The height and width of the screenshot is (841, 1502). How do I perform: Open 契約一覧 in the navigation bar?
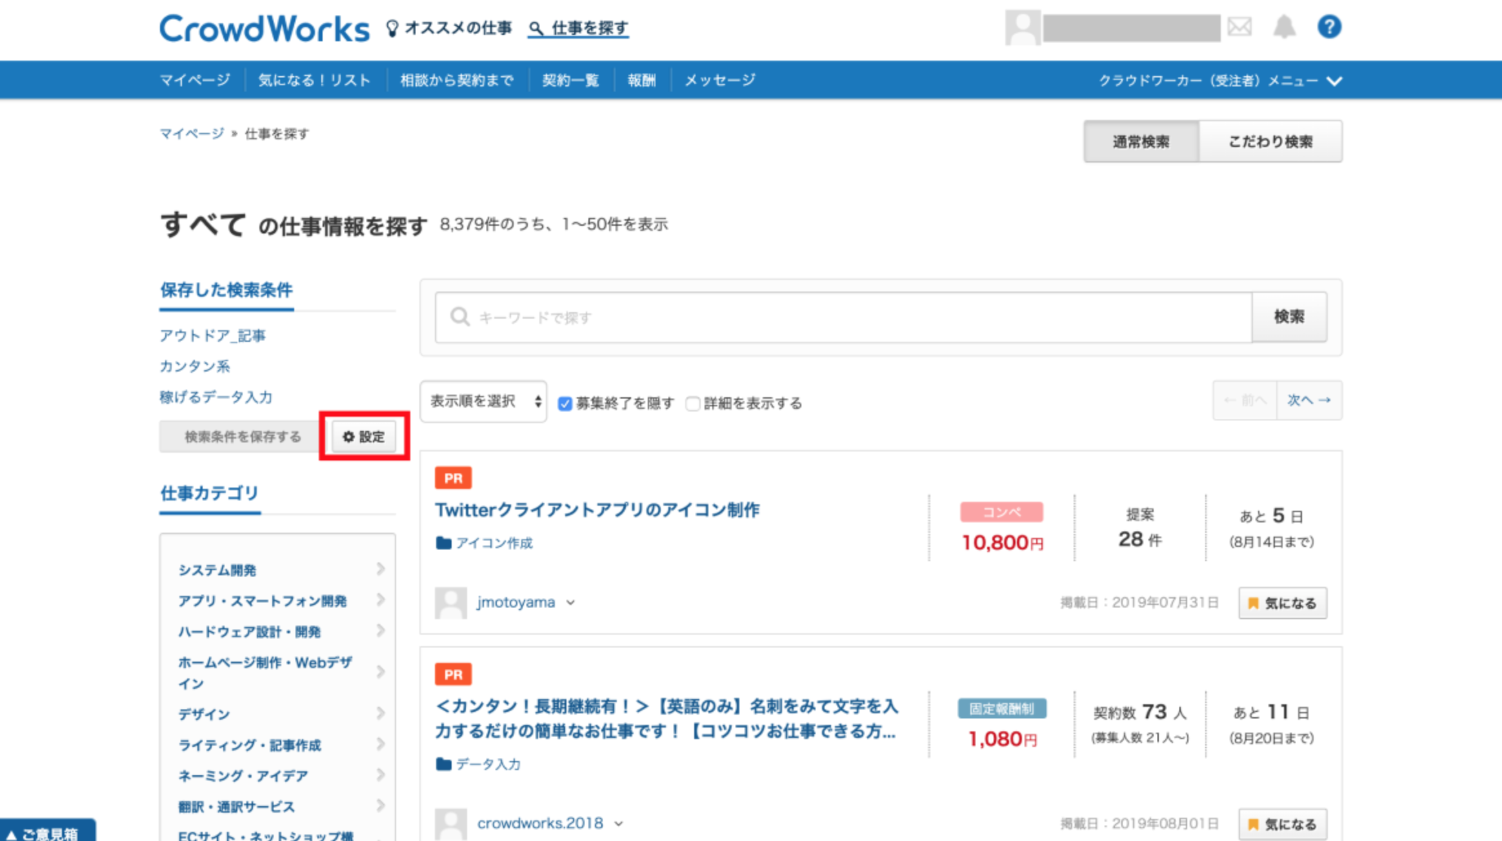570,81
